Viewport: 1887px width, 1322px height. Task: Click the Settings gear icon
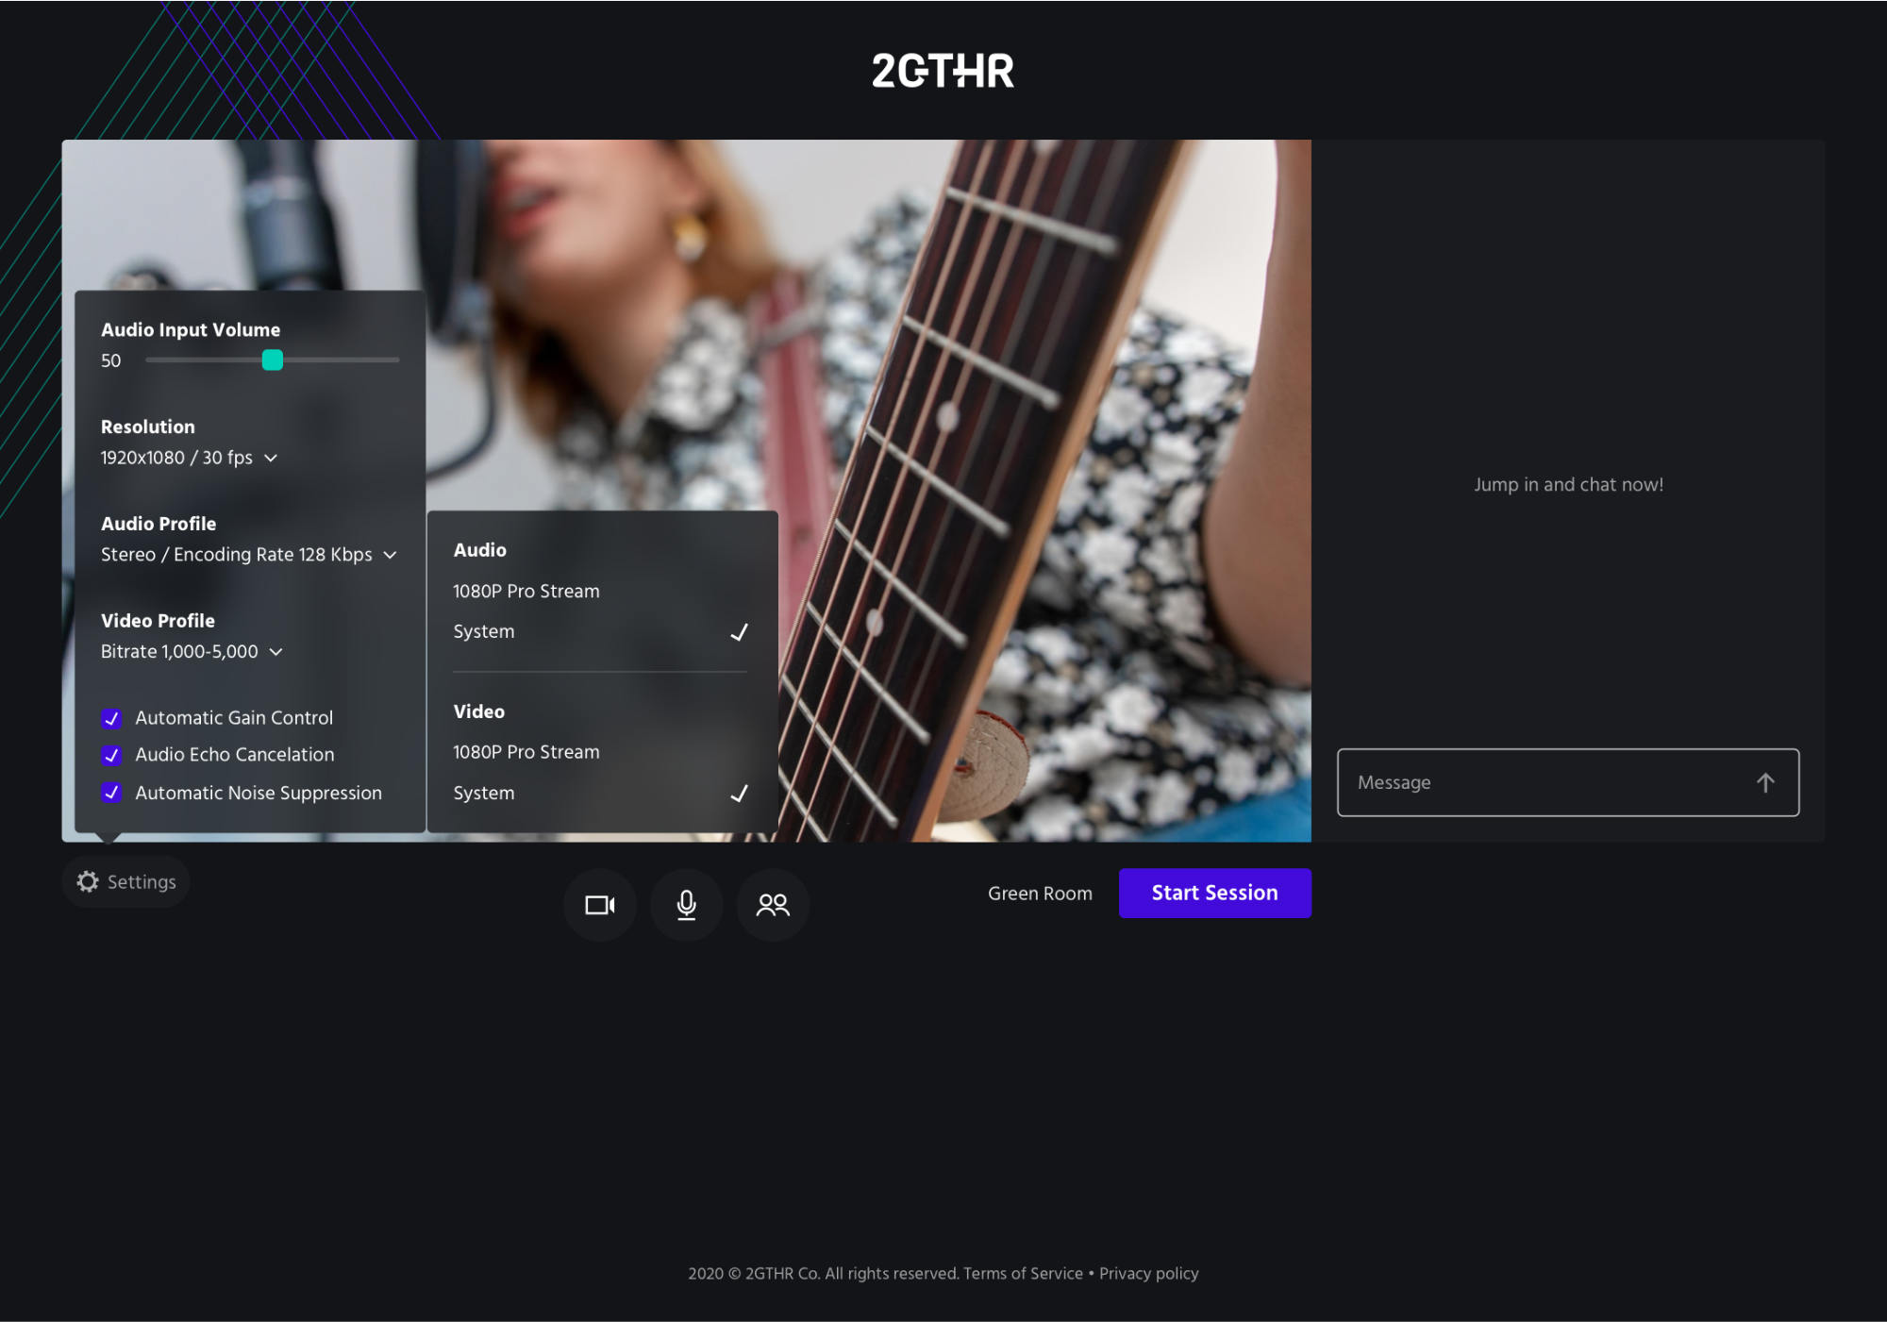pos(89,881)
